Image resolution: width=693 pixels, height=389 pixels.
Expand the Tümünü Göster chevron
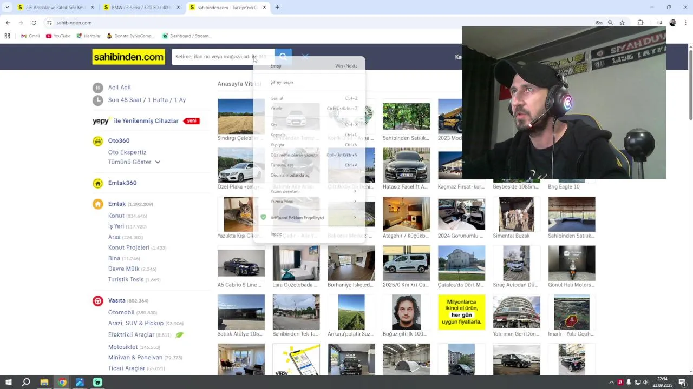158,162
